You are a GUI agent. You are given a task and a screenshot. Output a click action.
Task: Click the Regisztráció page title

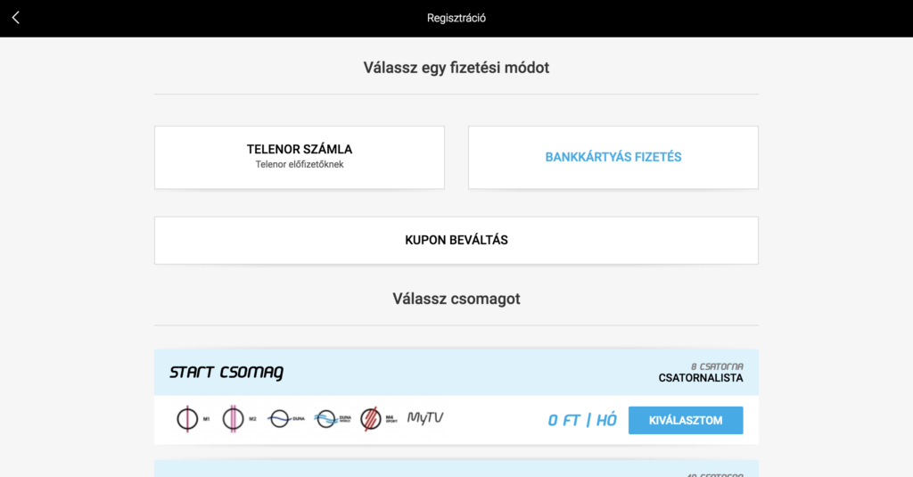[456, 18]
